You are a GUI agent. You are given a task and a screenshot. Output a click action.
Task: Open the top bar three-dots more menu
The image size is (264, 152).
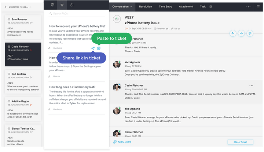(248, 7)
